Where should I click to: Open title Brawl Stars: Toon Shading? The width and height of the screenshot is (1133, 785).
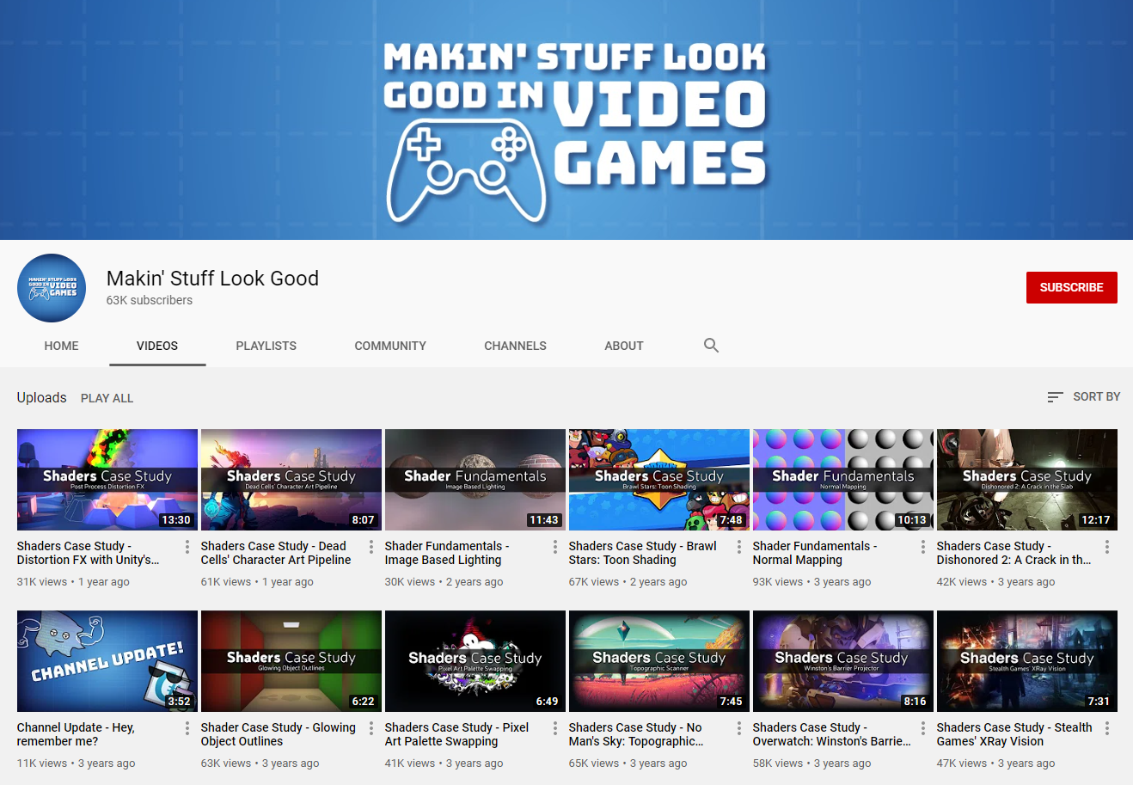[643, 553]
